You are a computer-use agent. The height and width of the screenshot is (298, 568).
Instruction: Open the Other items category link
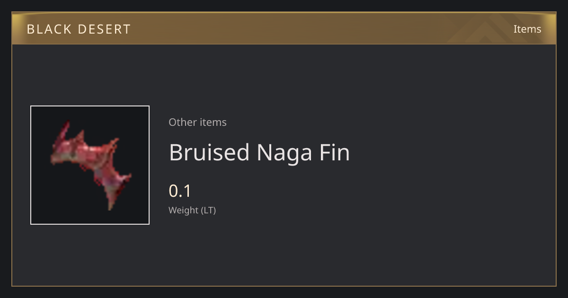tap(197, 122)
